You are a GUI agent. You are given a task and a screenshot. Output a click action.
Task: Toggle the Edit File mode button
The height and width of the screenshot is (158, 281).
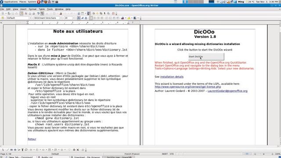coord(22,14)
